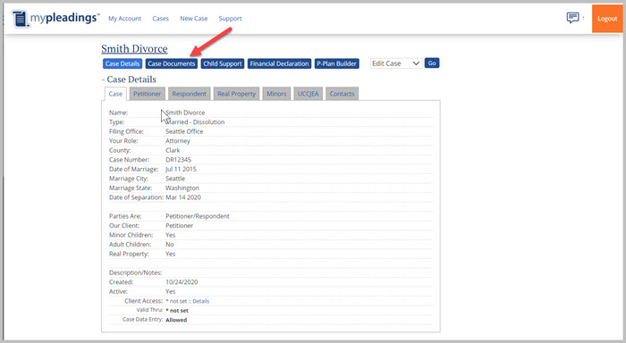
Task: Open the Smith Divorce title link
Action: click(x=134, y=48)
